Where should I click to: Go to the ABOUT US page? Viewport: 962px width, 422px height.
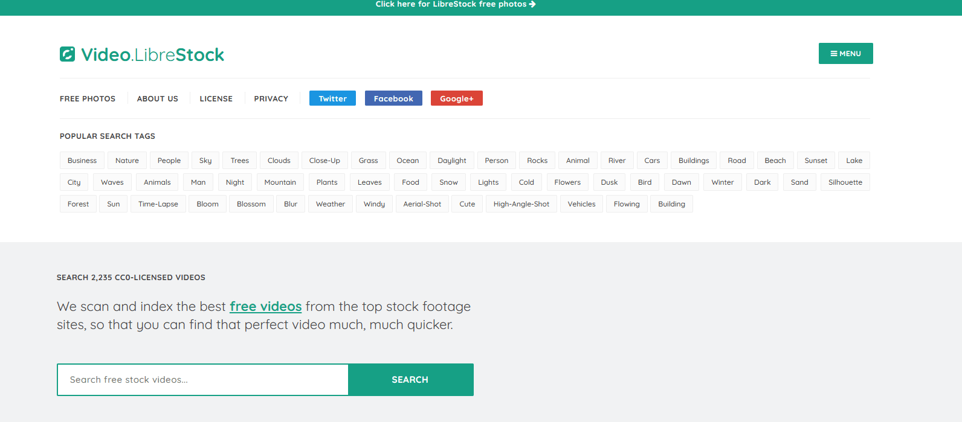click(x=157, y=98)
